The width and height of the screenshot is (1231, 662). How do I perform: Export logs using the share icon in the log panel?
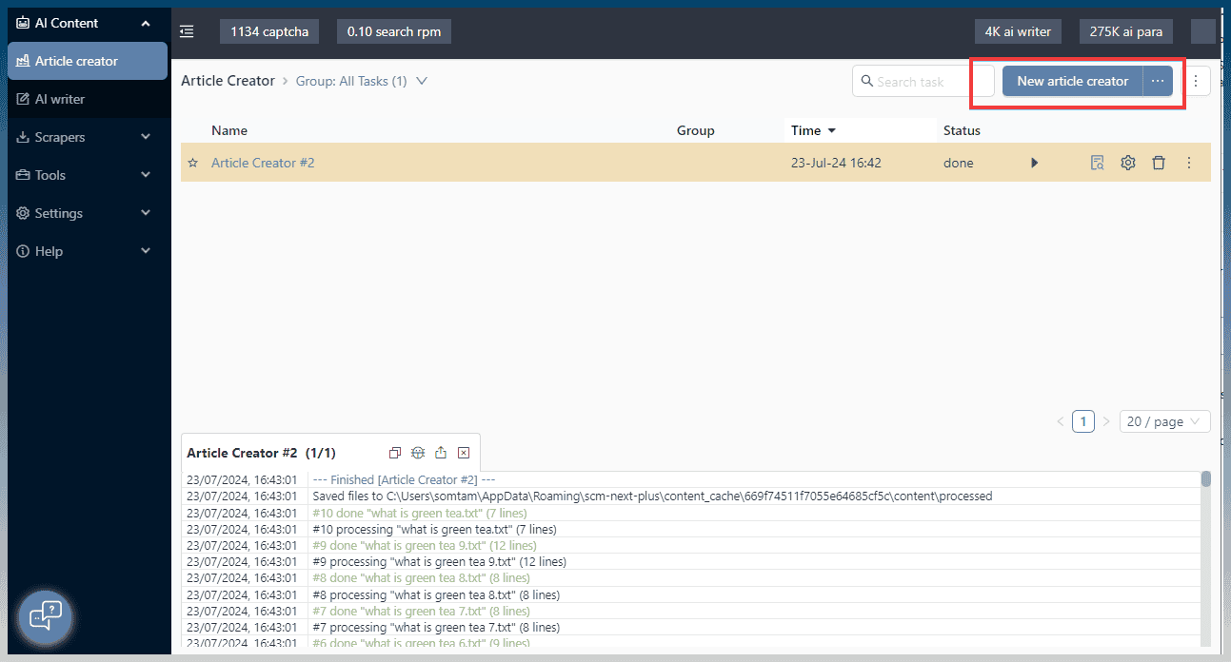[x=440, y=452]
